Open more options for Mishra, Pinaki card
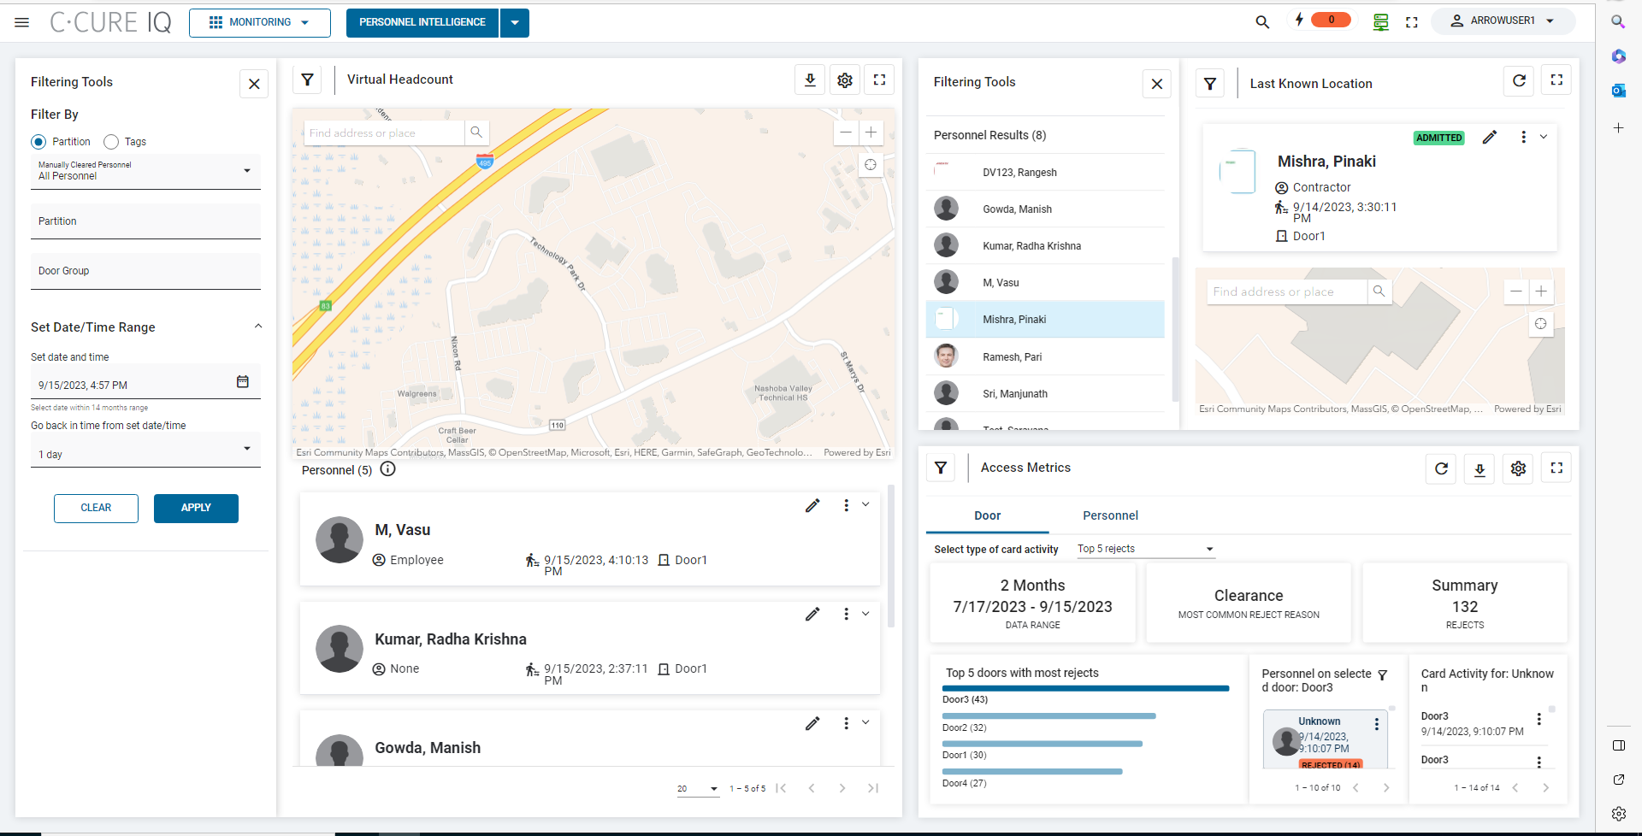 pyautogui.click(x=1523, y=137)
